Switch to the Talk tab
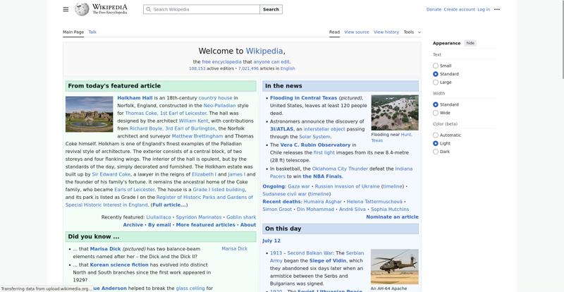 coord(92,32)
